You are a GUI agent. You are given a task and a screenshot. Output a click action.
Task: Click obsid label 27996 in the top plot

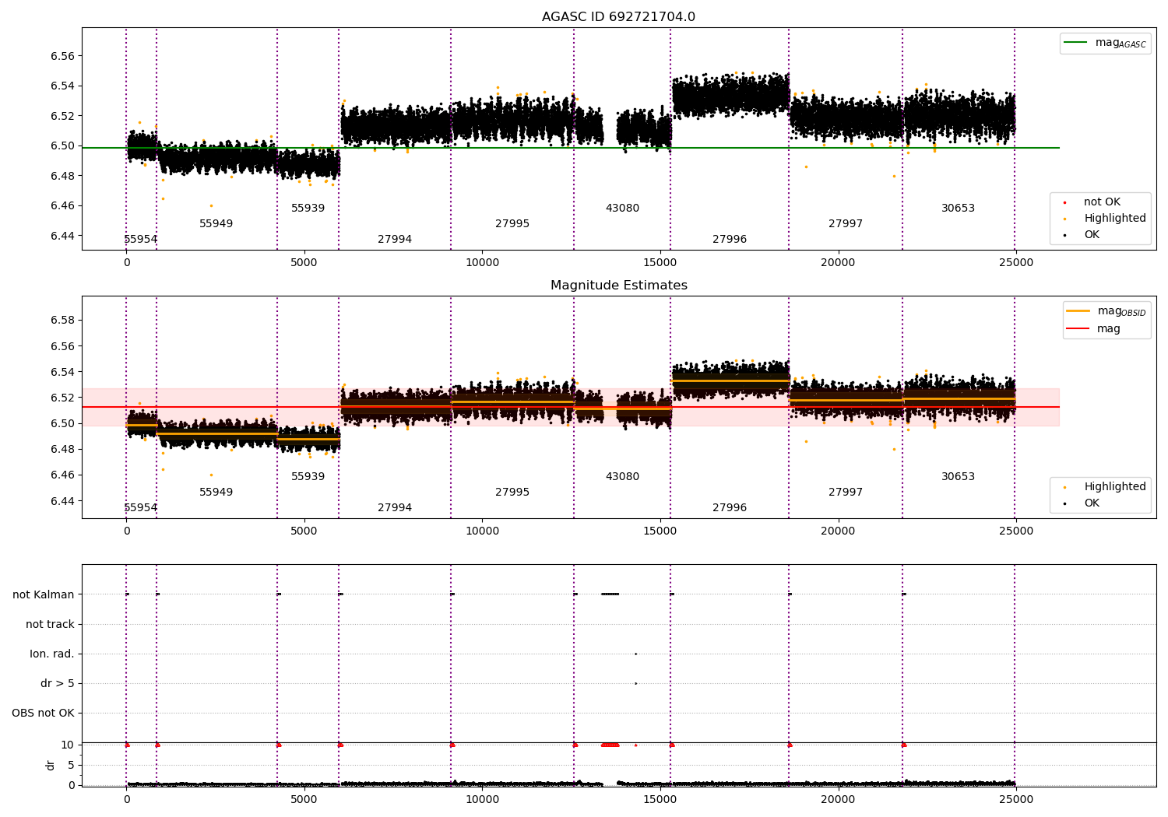pos(730,240)
